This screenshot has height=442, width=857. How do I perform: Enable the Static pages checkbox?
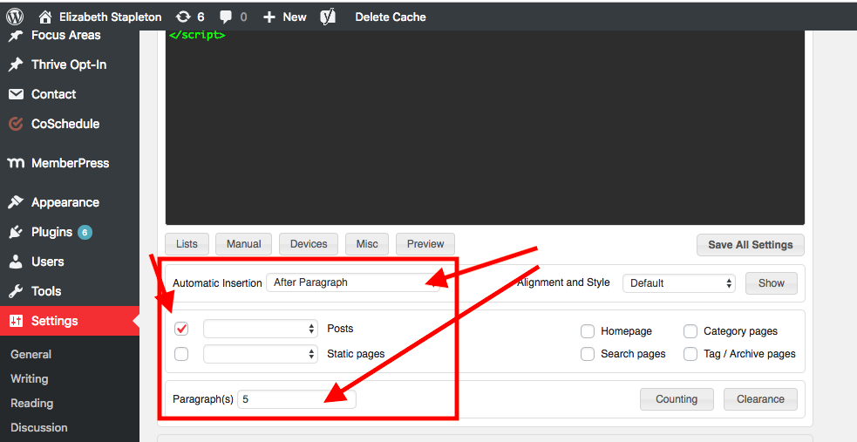coord(181,353)
